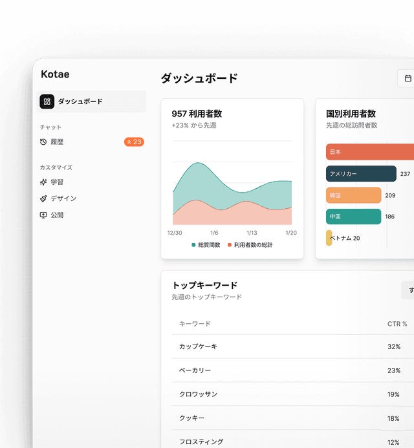Click the 23% CTR value

pos(394,370)
